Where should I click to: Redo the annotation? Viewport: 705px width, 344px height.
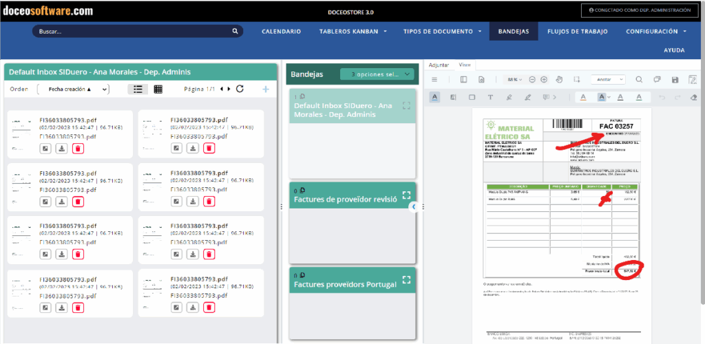click(677, 97)
